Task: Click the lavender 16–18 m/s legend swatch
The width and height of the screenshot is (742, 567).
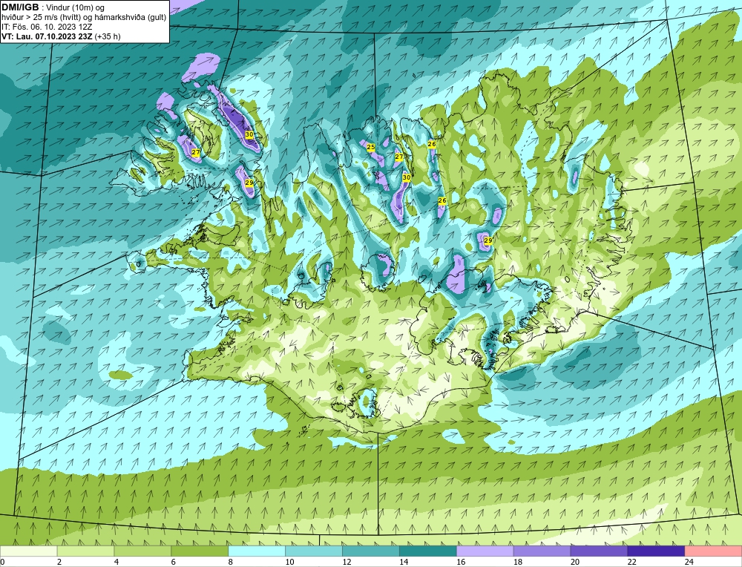Action: tap(485, 551)
